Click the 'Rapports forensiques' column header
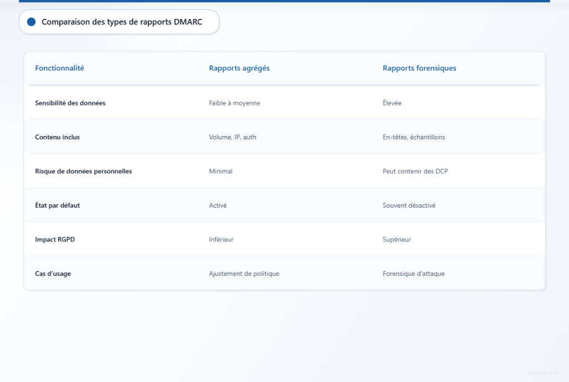 click(419, 68)
